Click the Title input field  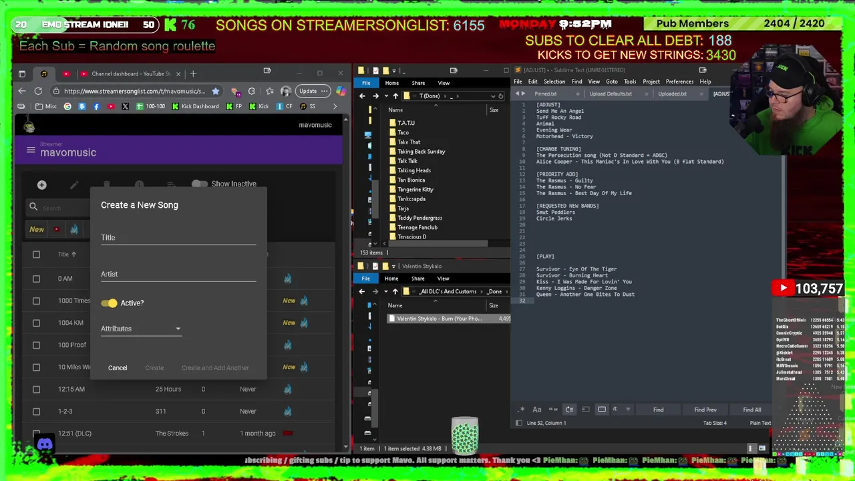pyautogui.click(x=178, y=237)
